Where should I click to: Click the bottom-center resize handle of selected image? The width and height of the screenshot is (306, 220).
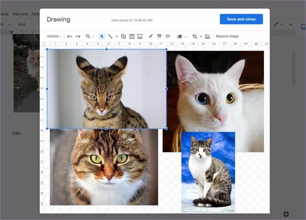[107, 129]
